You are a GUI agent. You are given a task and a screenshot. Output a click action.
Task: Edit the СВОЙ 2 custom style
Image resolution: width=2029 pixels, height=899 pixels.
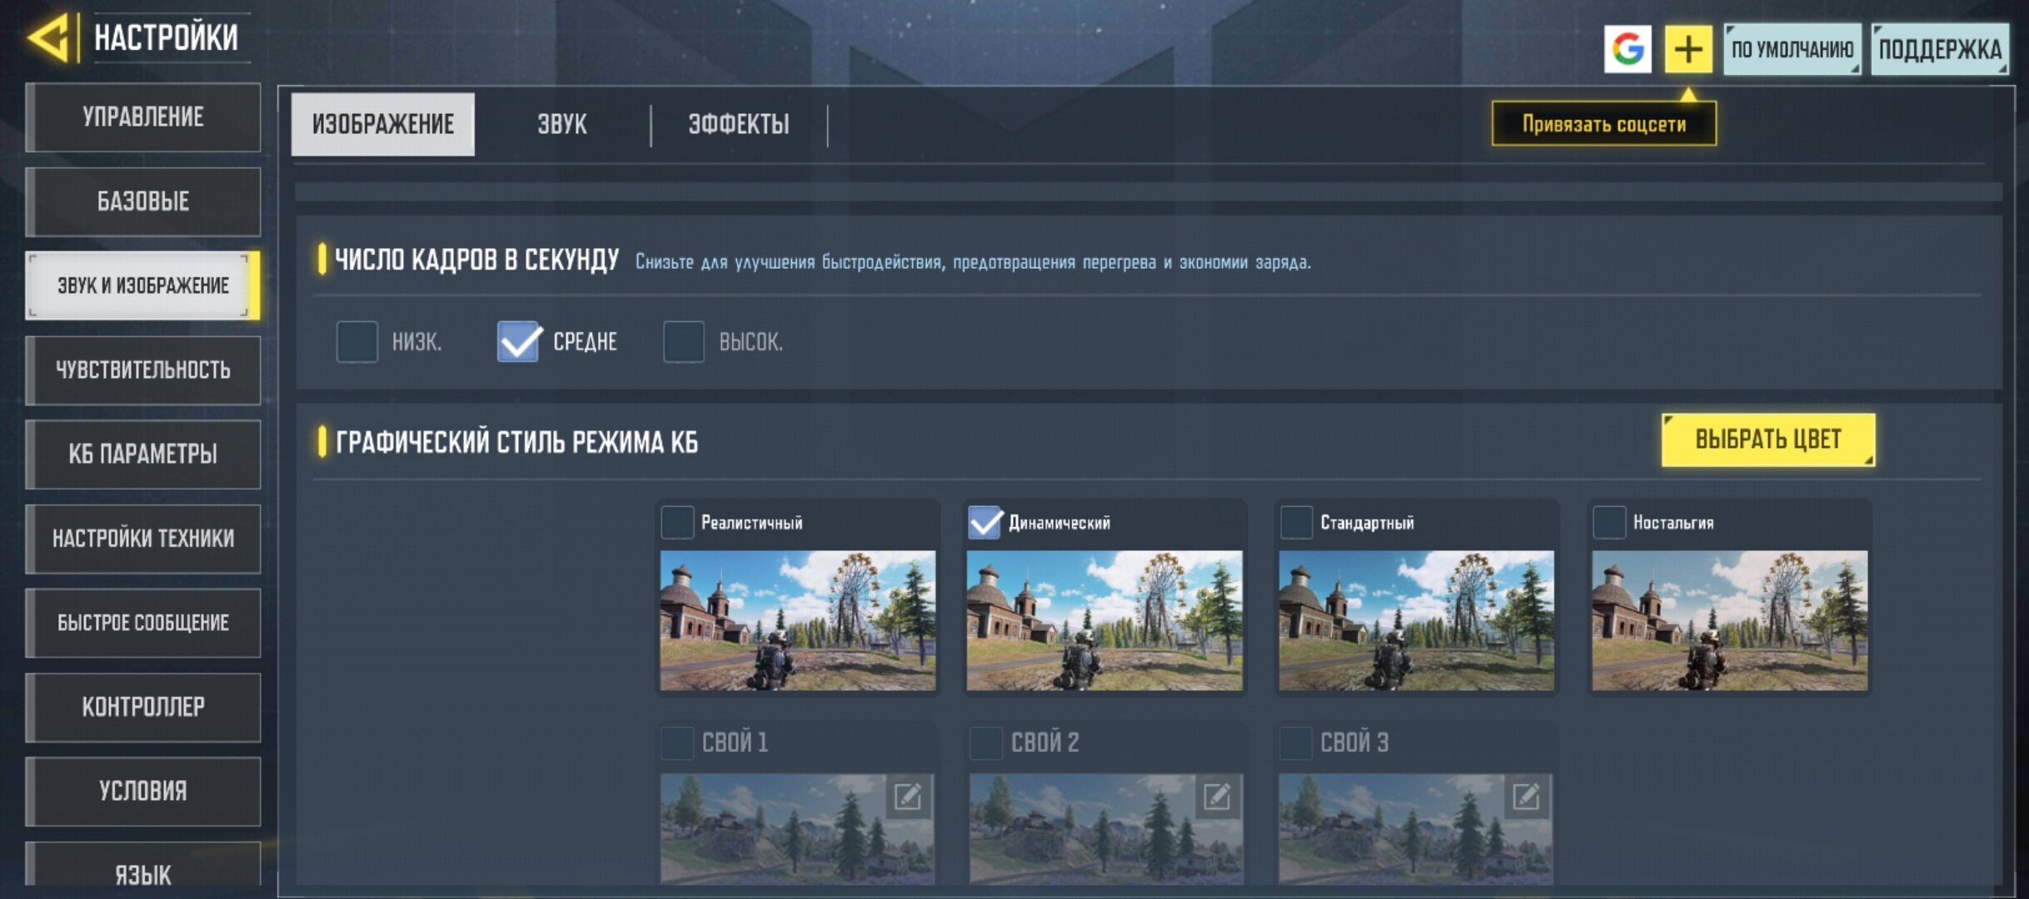click(1216, 797)
